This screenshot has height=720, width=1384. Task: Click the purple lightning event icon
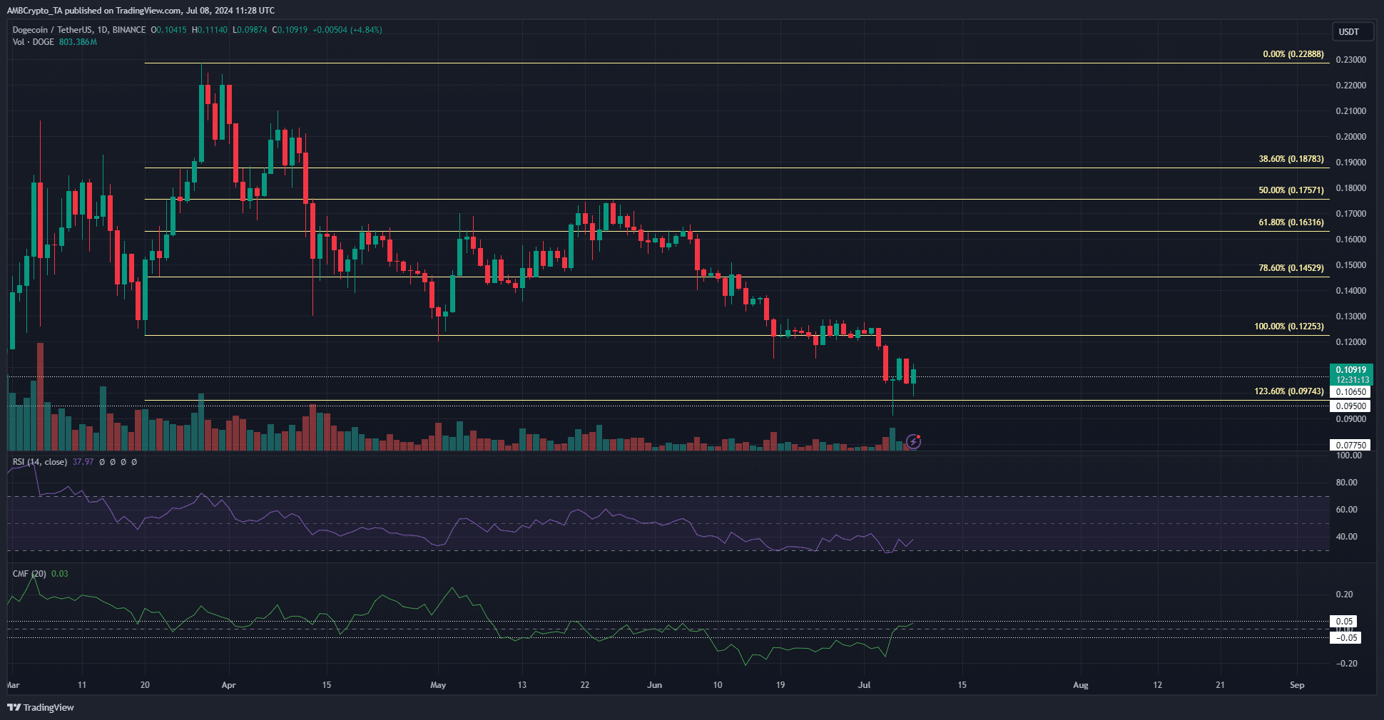click(914, 442)
